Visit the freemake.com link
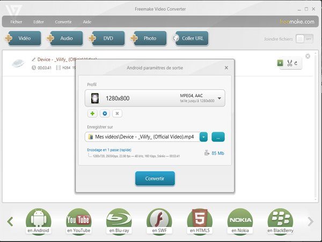322x242 pixels. (x=297, y=22)
